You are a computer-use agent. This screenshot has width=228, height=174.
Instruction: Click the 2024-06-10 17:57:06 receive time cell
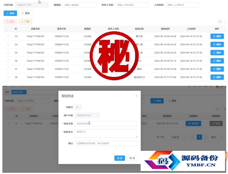tap(165, 77)
